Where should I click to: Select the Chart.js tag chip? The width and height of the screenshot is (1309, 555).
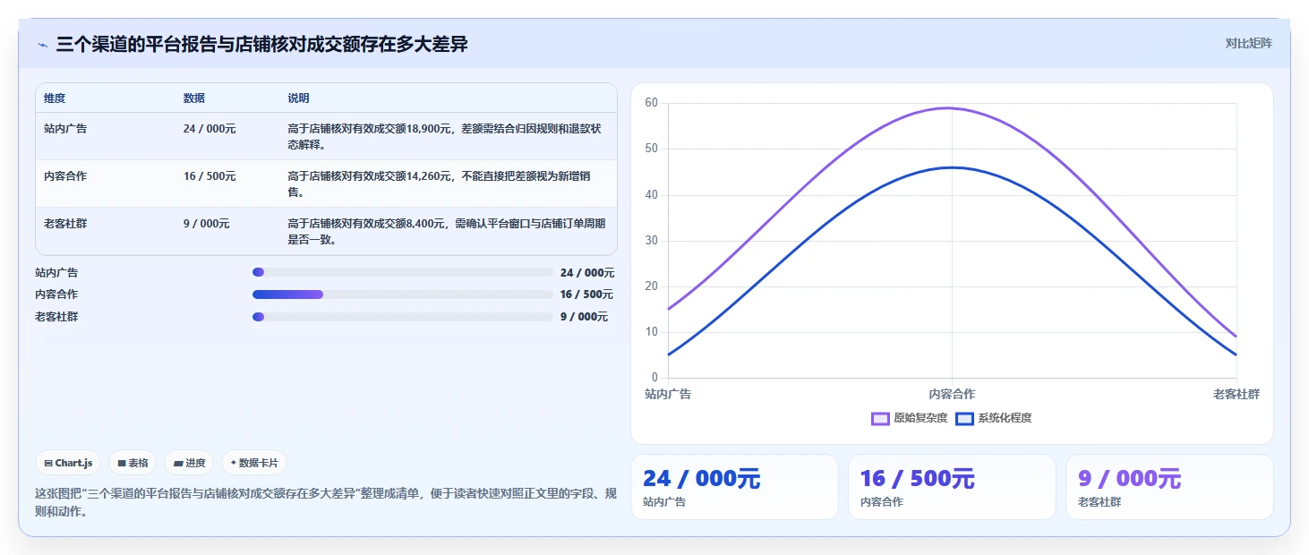pyautogui.click(x=68, y=463)
